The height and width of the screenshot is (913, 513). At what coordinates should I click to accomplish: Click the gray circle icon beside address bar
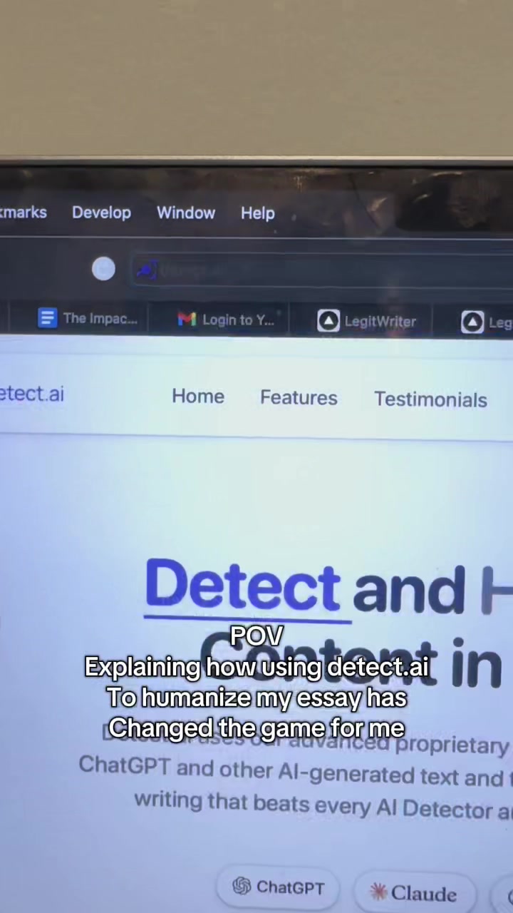[x=103, y=269]
